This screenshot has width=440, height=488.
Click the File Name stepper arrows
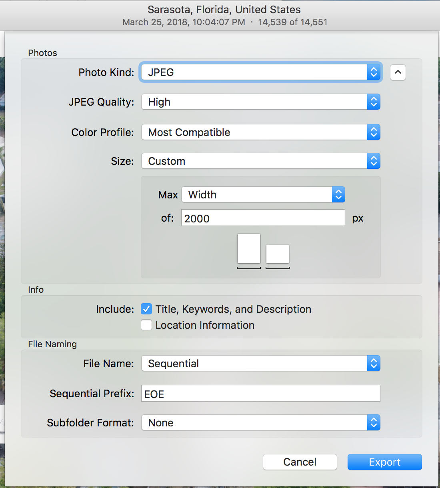click(374, 364)
